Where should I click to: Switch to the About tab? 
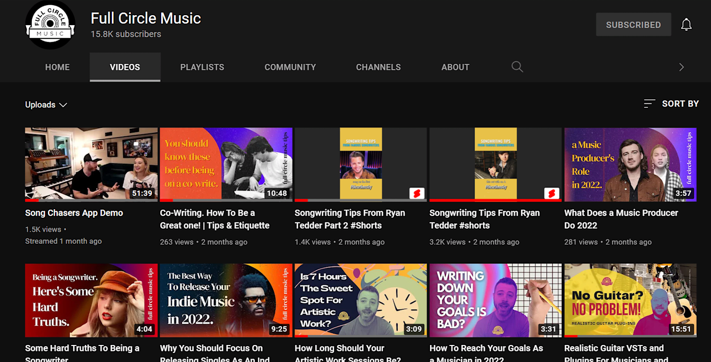click(456, 67)
